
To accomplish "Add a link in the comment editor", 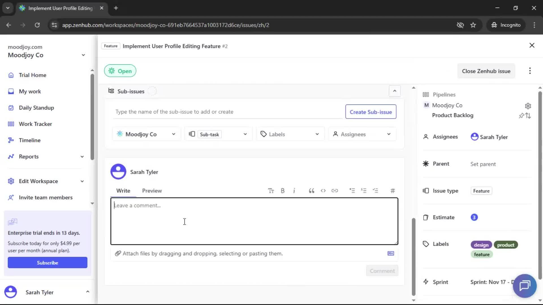I will (x=335, y=191).
